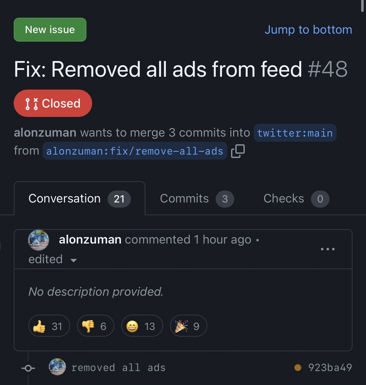Click the commit node icon in timeline
The width and height of the screenshot is (366, 385).
(28, 368)
